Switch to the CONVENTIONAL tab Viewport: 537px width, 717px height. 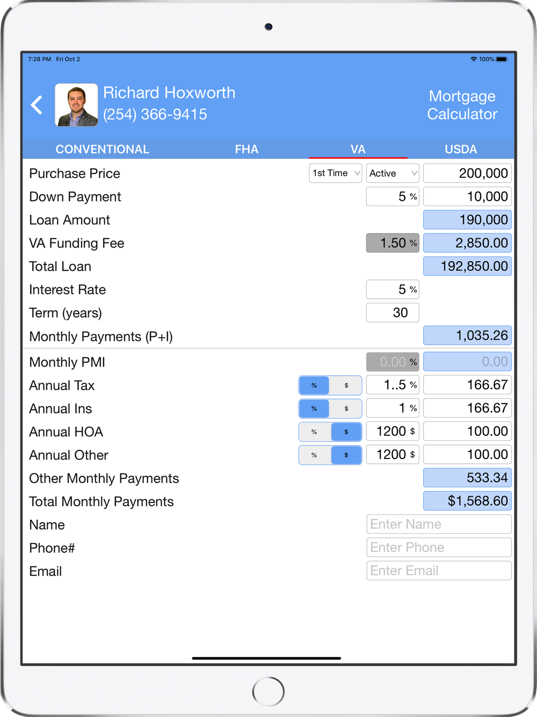tap(102, 149)
